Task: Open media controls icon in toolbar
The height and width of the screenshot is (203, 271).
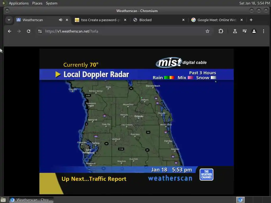Action: pos(245,31)
